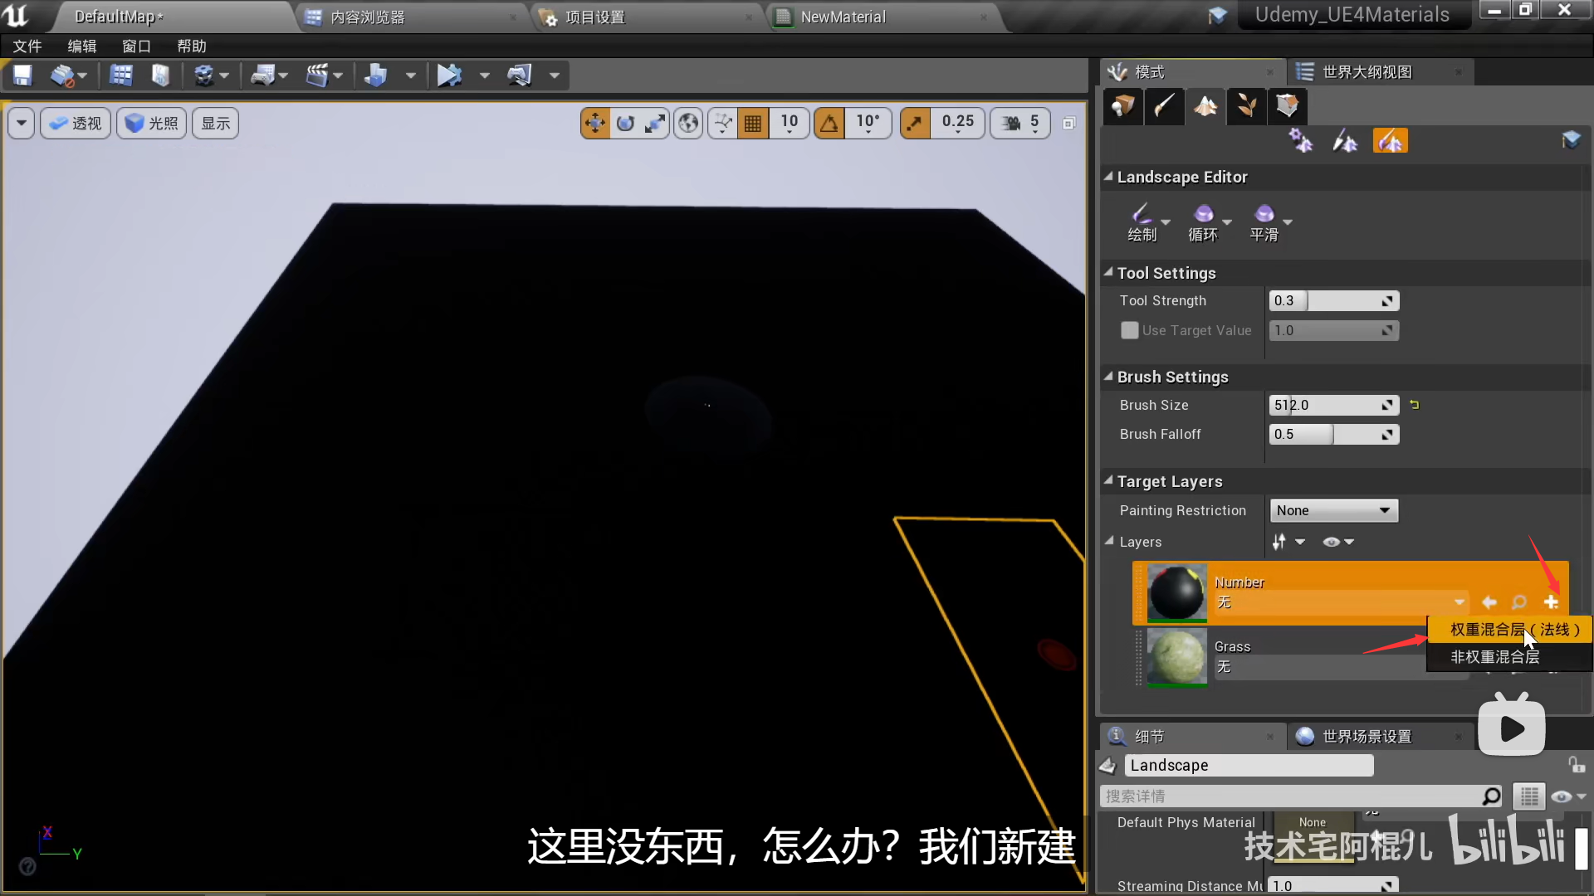
Task: Click the Launch toolbar icon
Action: [x=519, y=75]
